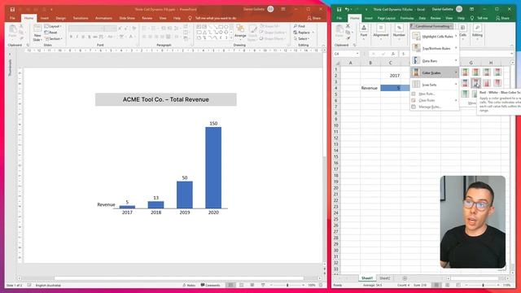Open Highlight Cells Rules submenu
This screenshot has height=293, width=521.
pos(435,36)
